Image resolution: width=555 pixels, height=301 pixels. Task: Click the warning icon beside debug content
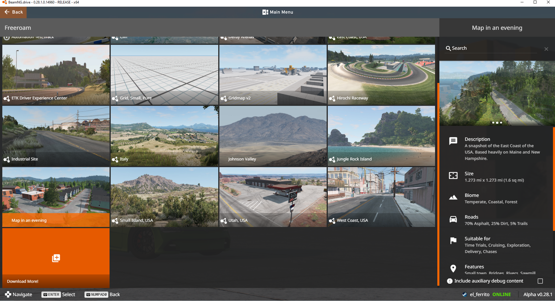click(x=449, y=281)
